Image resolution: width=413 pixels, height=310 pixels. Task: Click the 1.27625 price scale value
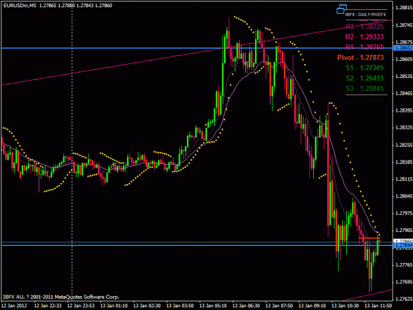[x=404, y=299]
